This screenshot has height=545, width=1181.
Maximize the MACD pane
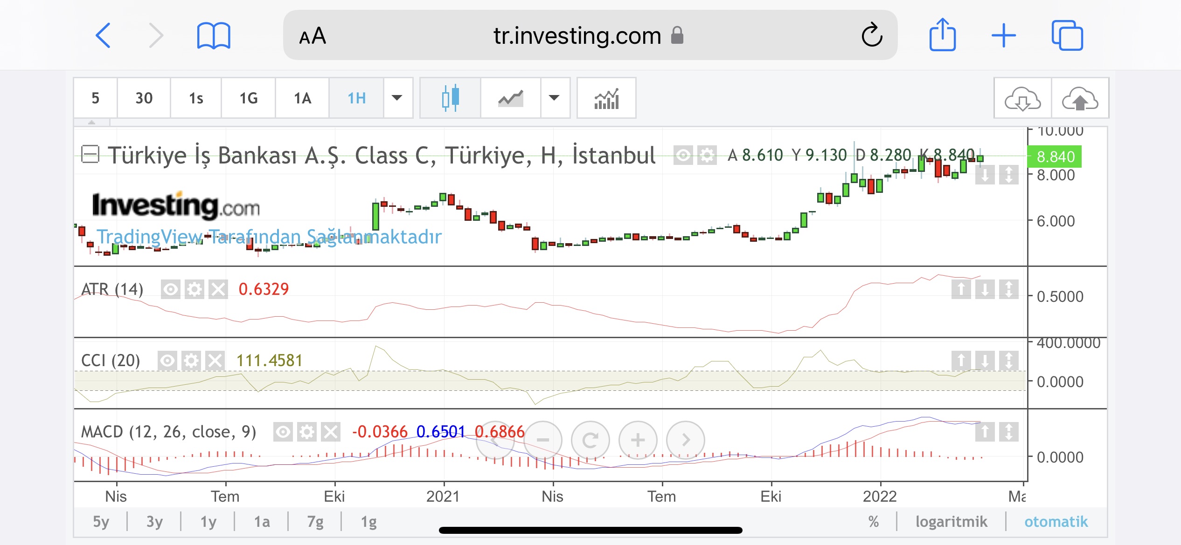pos(1009,432)
